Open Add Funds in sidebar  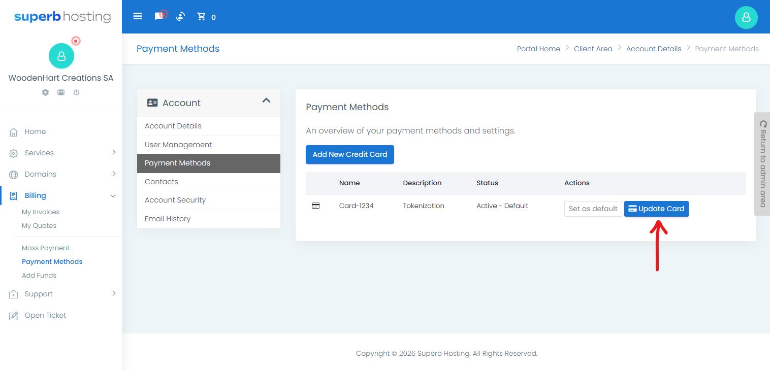[39, 276]
